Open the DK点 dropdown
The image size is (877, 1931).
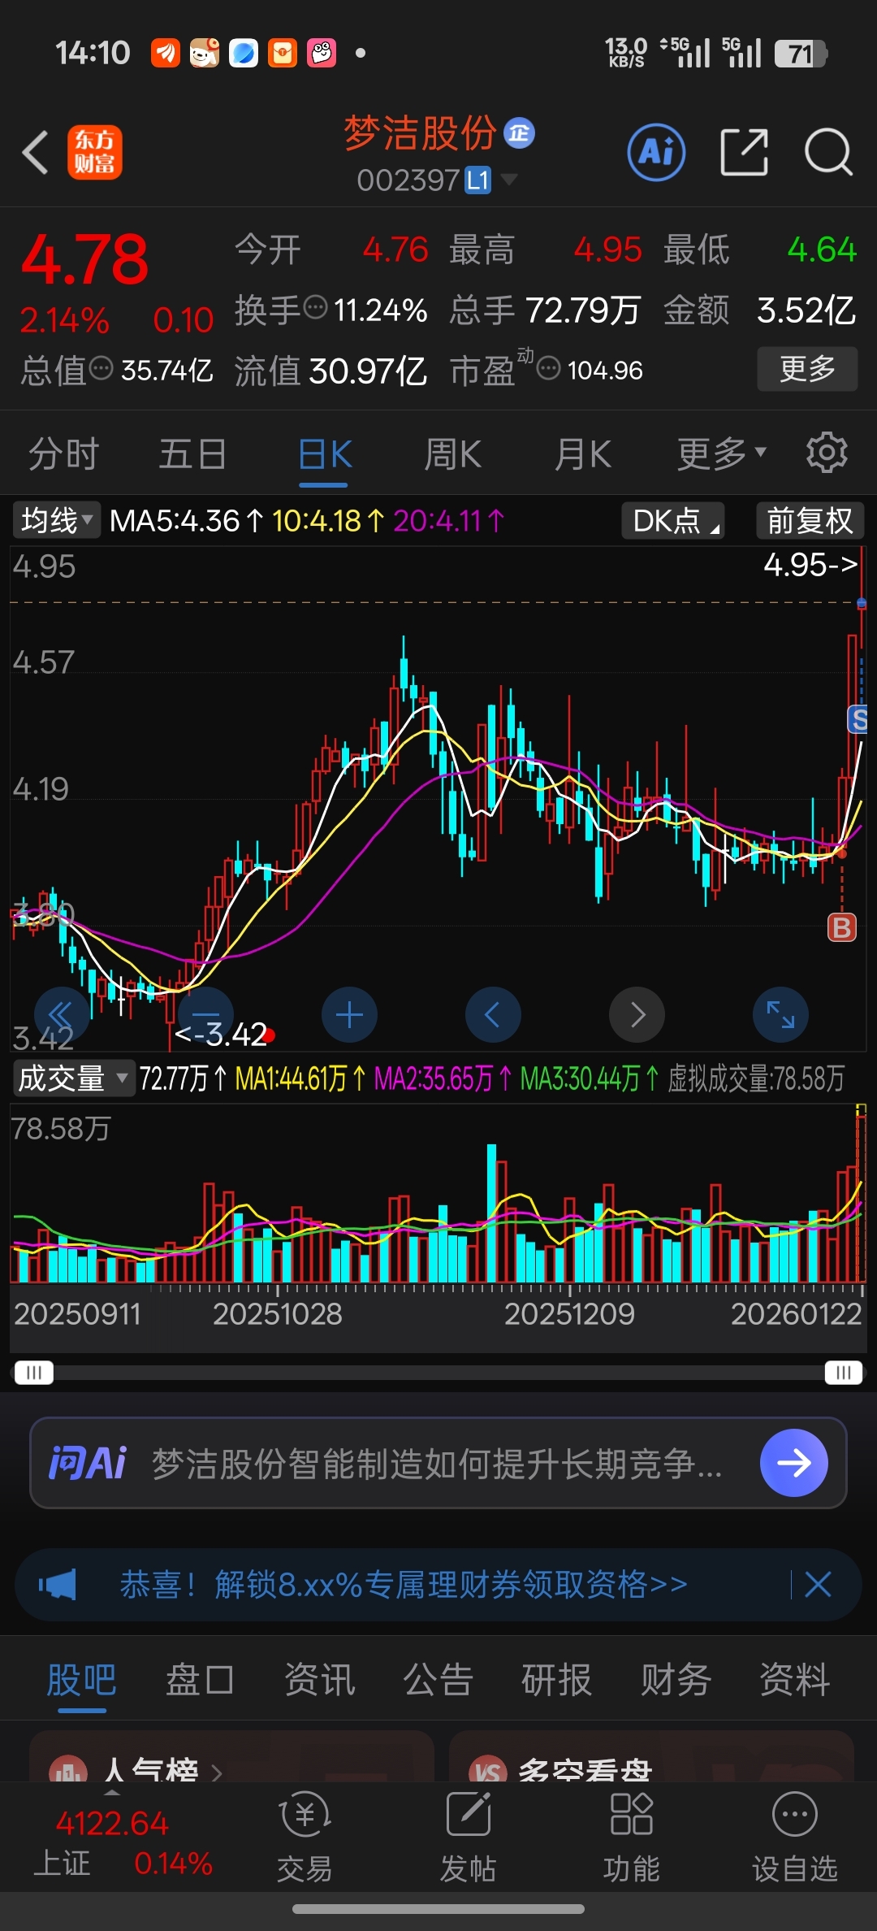coord(673,520)
